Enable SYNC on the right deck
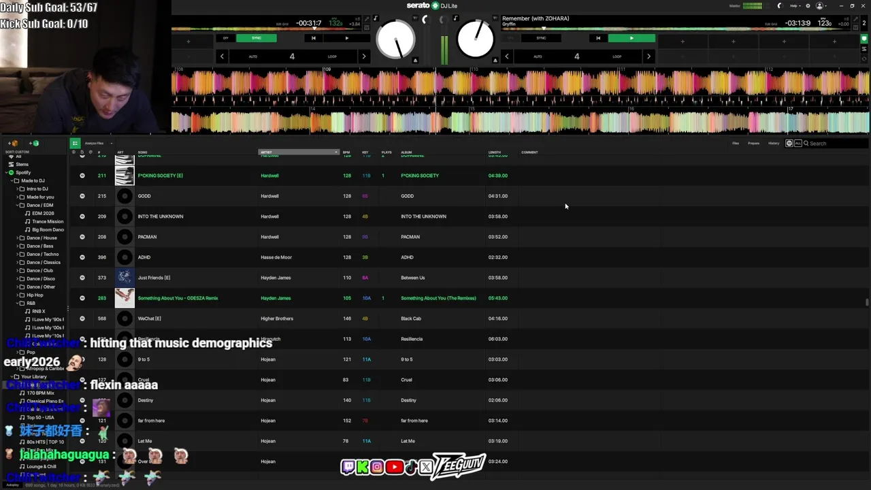 [x=541, y=38]
